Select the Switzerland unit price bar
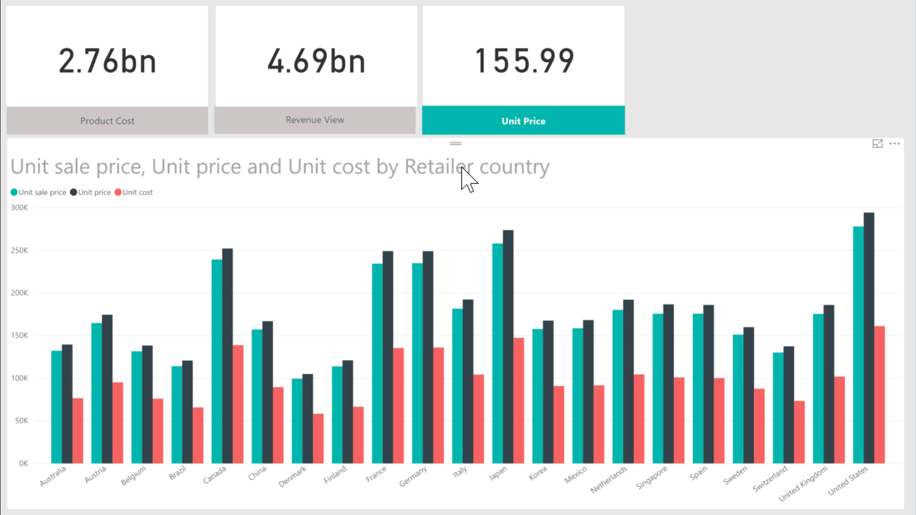Screen dimensions: 916x515 789,405
